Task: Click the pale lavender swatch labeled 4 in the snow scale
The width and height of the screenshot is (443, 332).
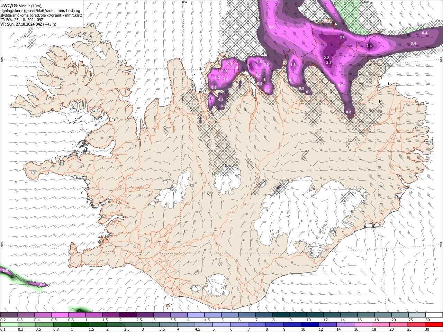Action: [196, 315]
